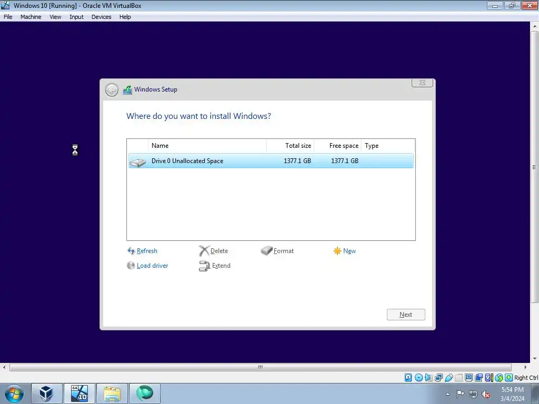The width and height of the screenshot is (539, 404).
Task: Click the Refresh link
Action: tap(147, 251)
